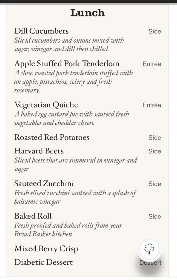The width and height of the screenshot is (177, 280).
Task: Tap the Harvard Beets title
Action: coord(39,151)
